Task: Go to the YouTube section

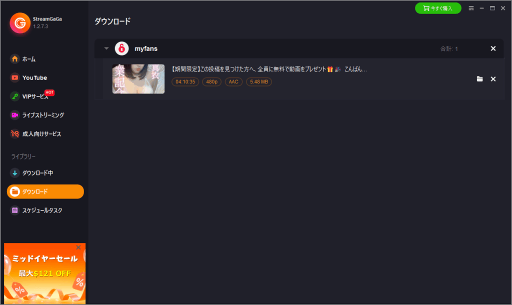Action: pyautogui.click(x=28, y=77)
